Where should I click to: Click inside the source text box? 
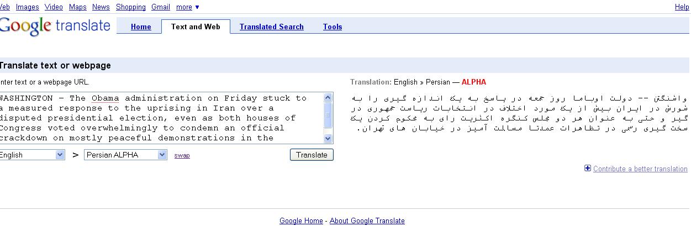(x=161, y=118)
